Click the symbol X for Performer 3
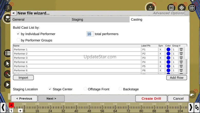 coord(162,58)
